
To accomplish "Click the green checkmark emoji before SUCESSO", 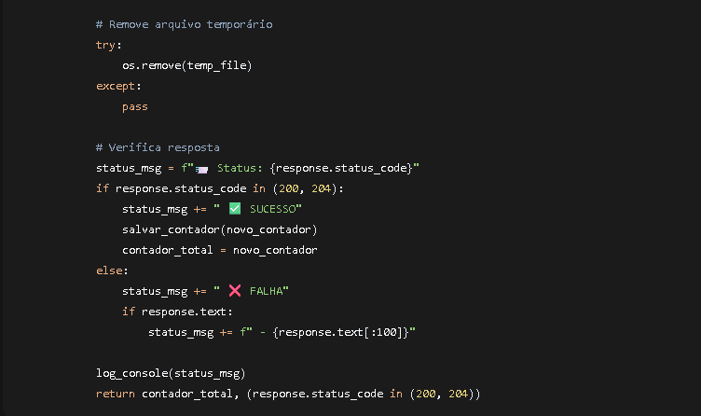I will (234, 209).
